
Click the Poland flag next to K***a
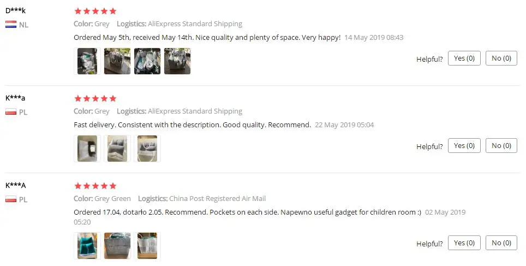coord(10,112)
